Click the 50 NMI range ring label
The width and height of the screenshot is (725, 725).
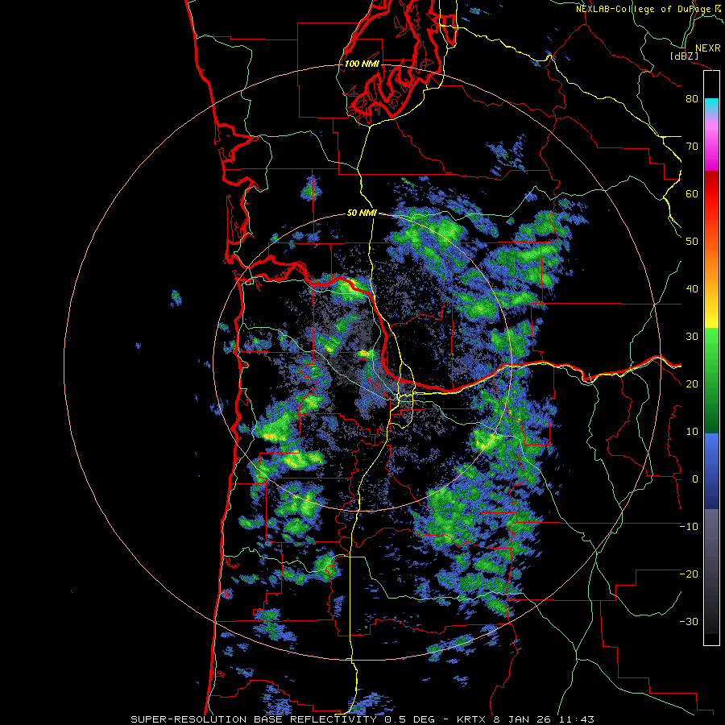pos(362,213)
